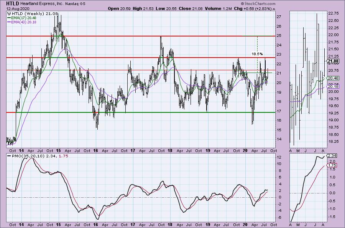Viewport: 345px width, 228px height.
Task: Click the 2.34 PMO tag in zoomed PMO panel
Action: tap(332, 156)
